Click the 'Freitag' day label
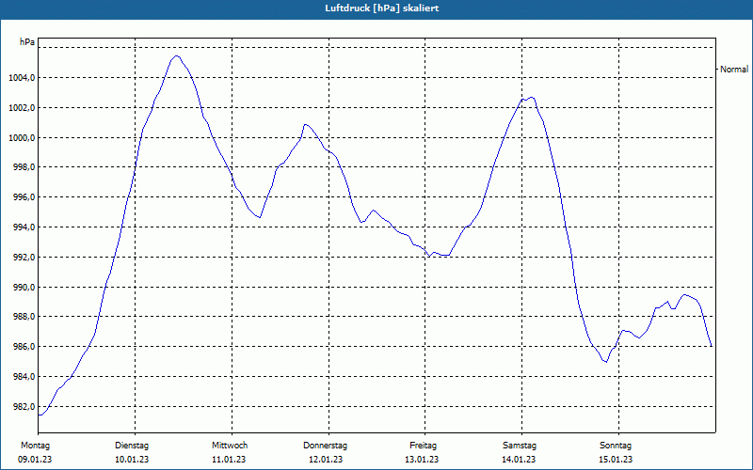Screen dimensions: 753x470 [423, 446]
